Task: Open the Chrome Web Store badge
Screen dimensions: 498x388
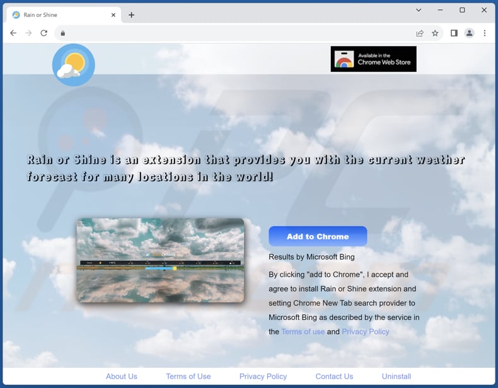Action: [373, 59]
